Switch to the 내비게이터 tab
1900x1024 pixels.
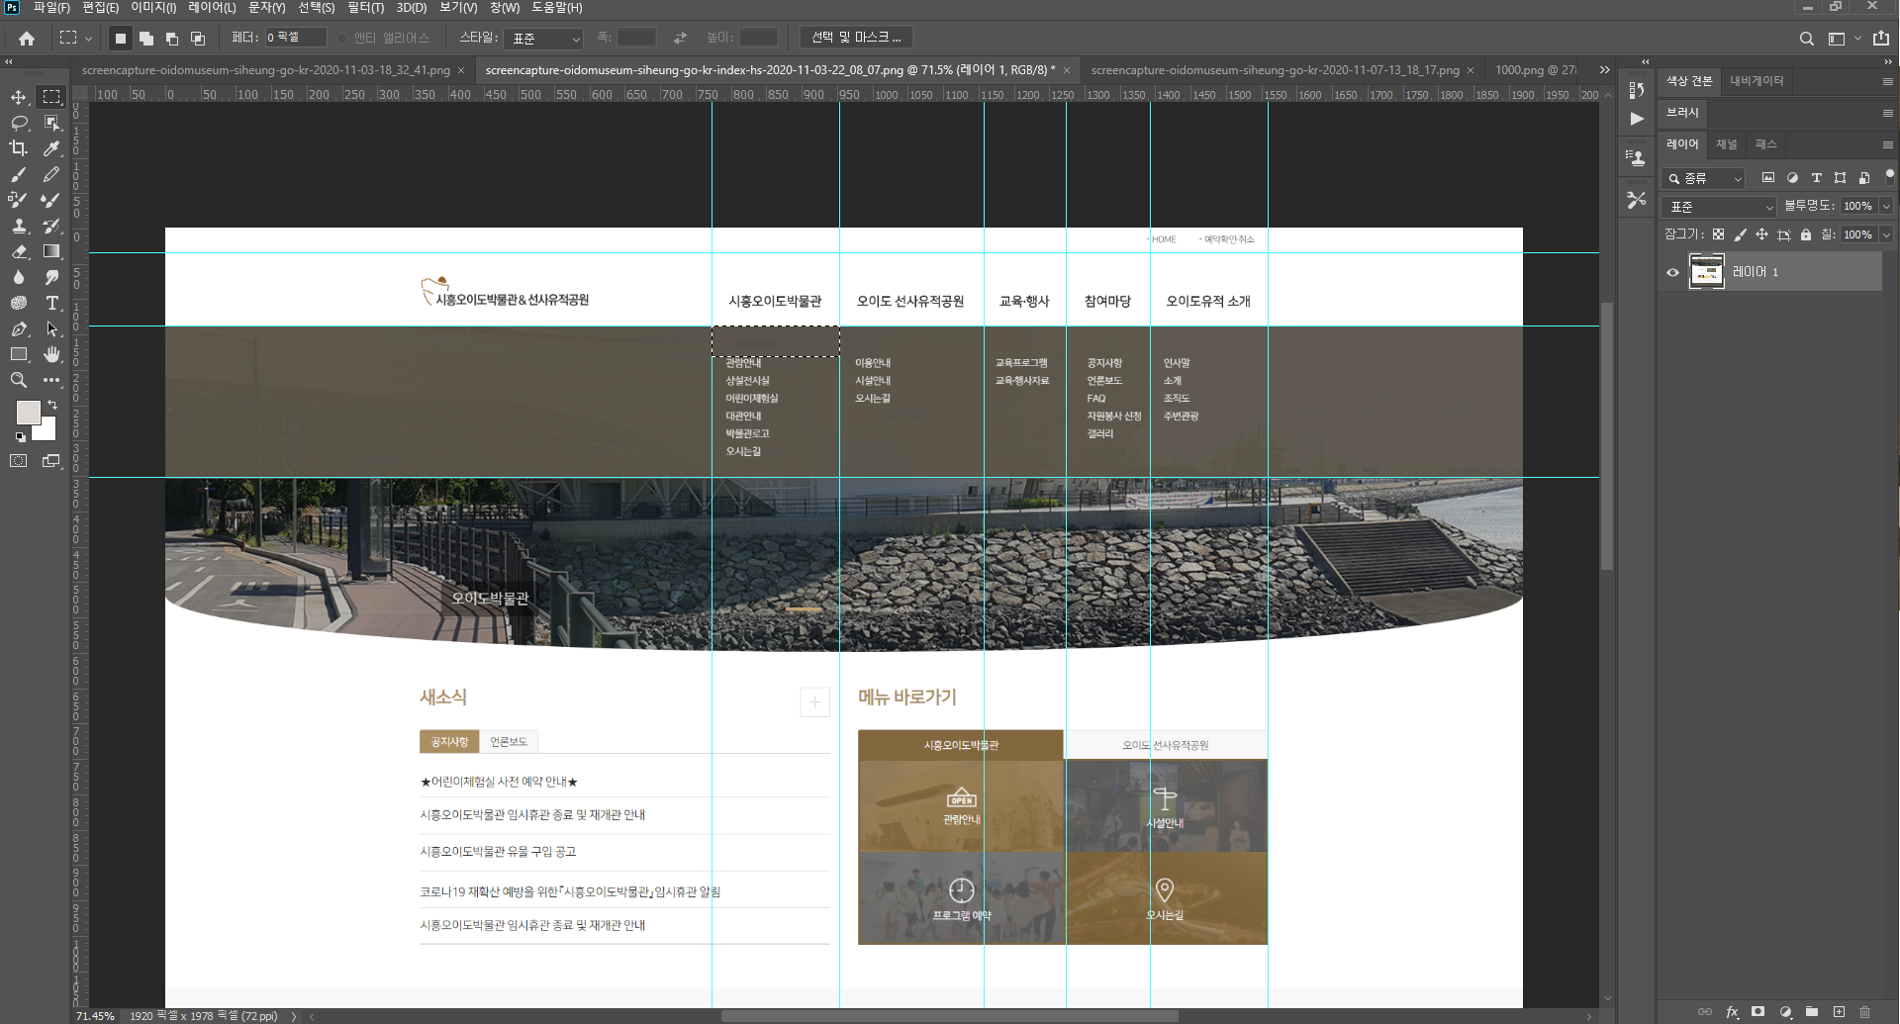1757,81
